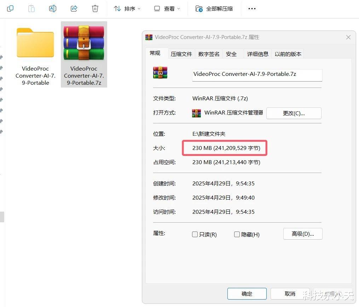
Task: Enable the 隐藏(H) checkbox
Action: point(237,234)
